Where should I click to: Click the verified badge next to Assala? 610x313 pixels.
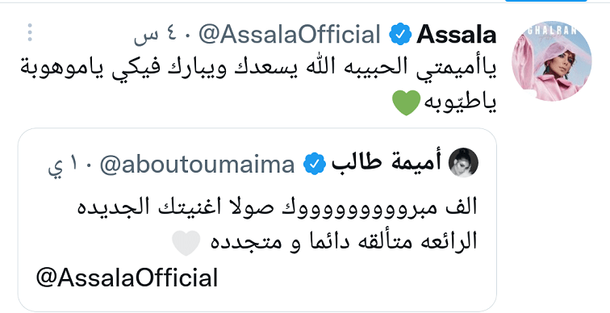coord(400,35)
